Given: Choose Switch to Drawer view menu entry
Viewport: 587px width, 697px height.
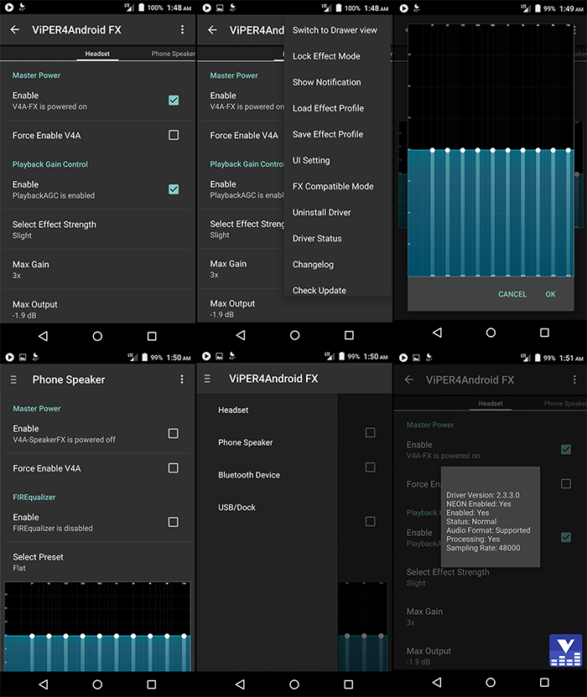Looking at the screenshot, I should [x=337, y=30].
